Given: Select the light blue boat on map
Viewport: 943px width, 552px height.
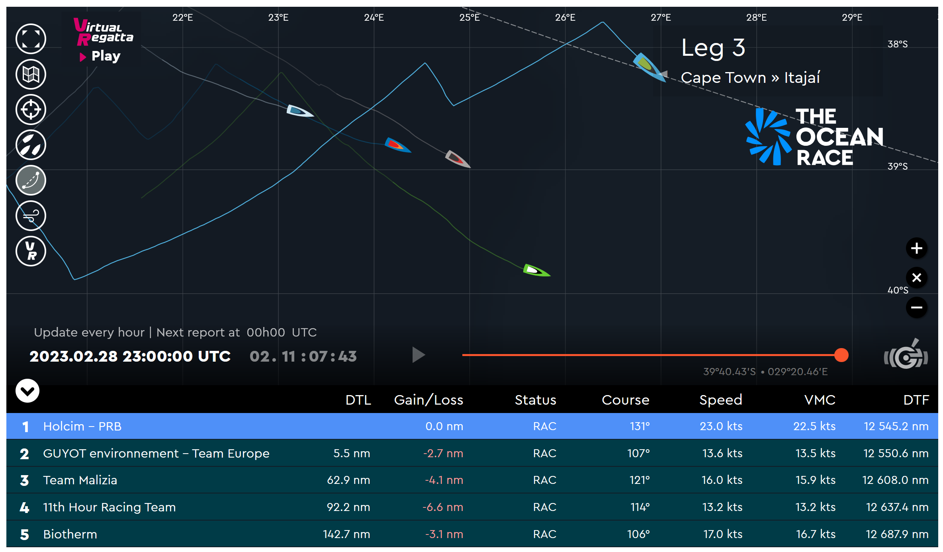Looking at the screenshot, I should 299,111.
